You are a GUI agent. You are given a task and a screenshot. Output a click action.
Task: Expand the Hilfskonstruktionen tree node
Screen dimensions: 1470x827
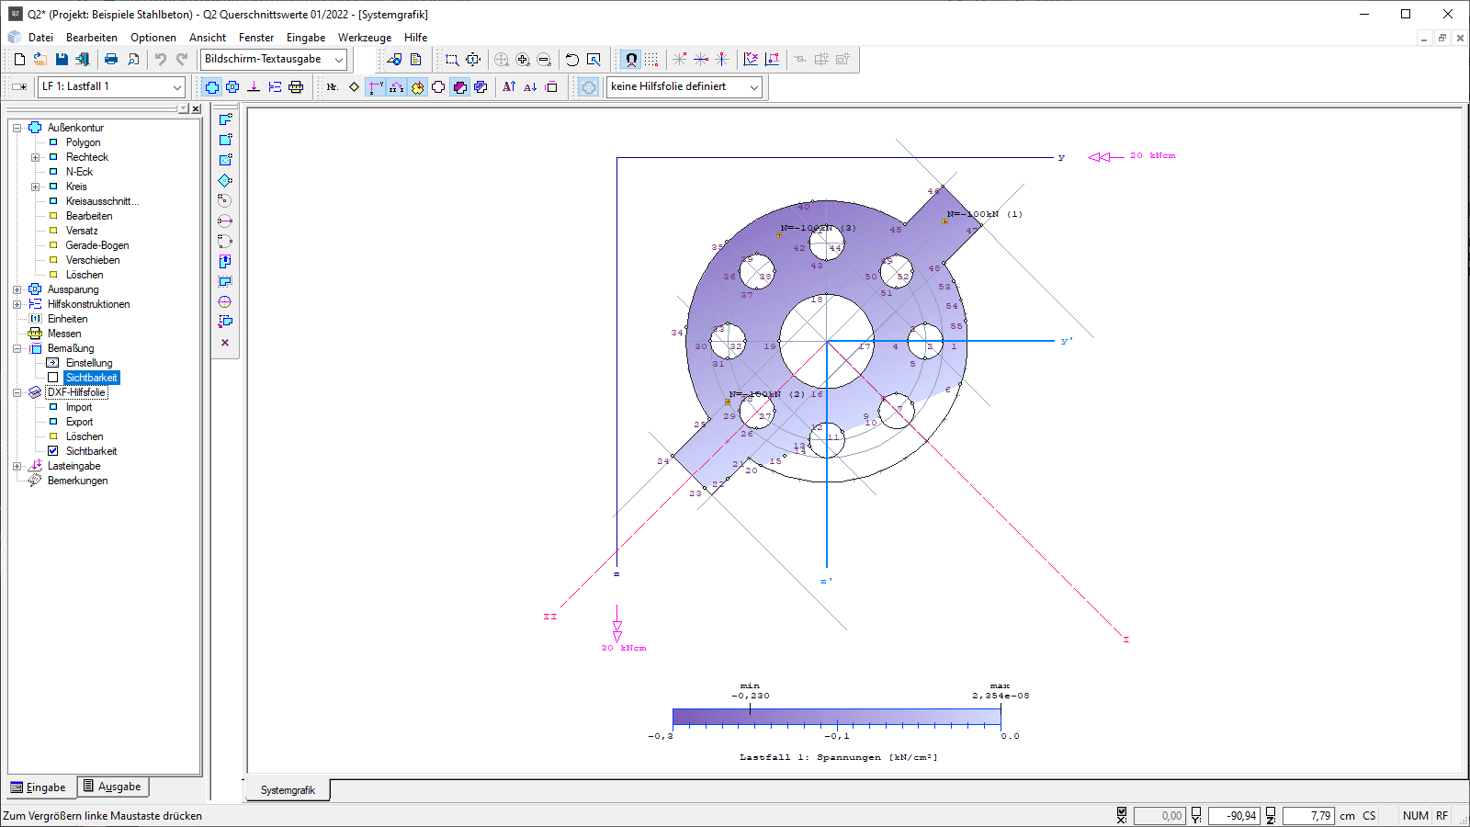coord(17,304)
